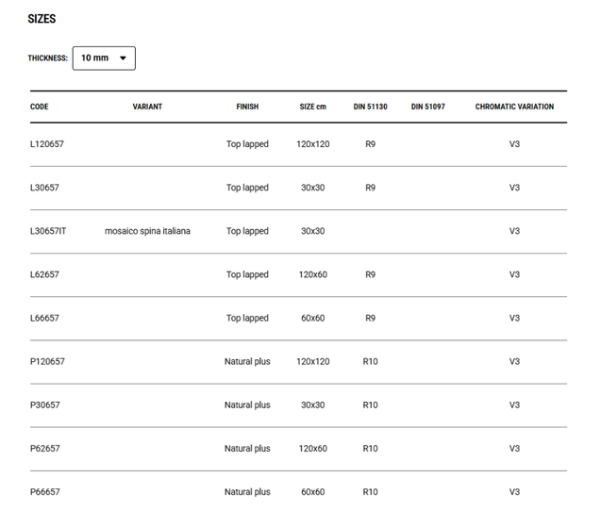Click the CHROMATIC VARIATION column header
Image resolution: width=601 pixels, height=528 pixels.
pyautogui.click(x=514, y=107)
